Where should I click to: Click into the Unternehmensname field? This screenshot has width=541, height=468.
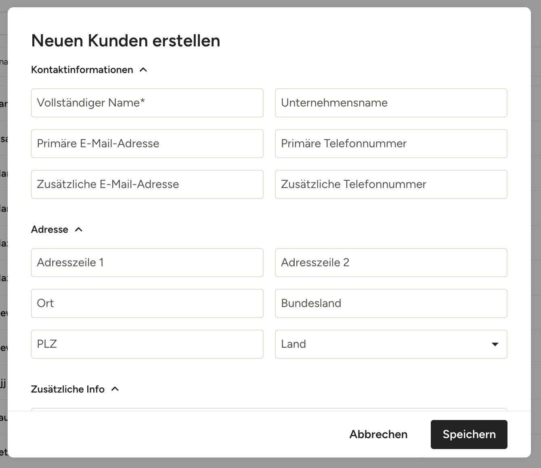391,103
